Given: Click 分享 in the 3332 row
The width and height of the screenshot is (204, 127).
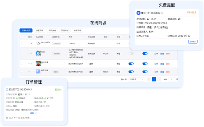Looking at the screenshot, I should tap(156, 54).
